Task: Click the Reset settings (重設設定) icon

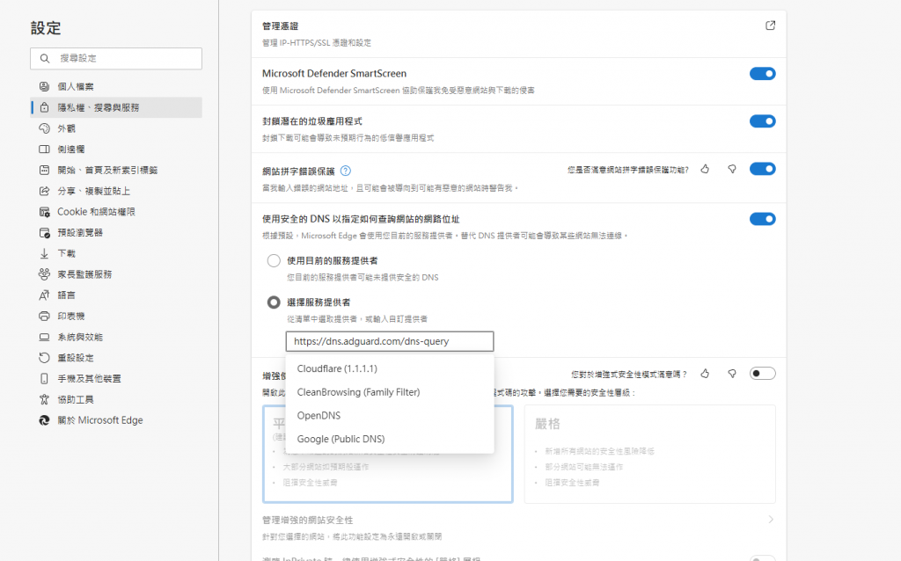Action: click(44, 358)
